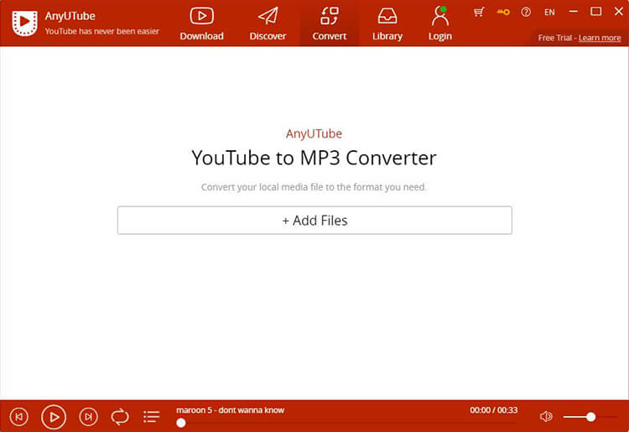The height and width of the screenshot is (432, 629).
Task: Click the AnyUTube logo icon
Action: [x=24, y=23]
